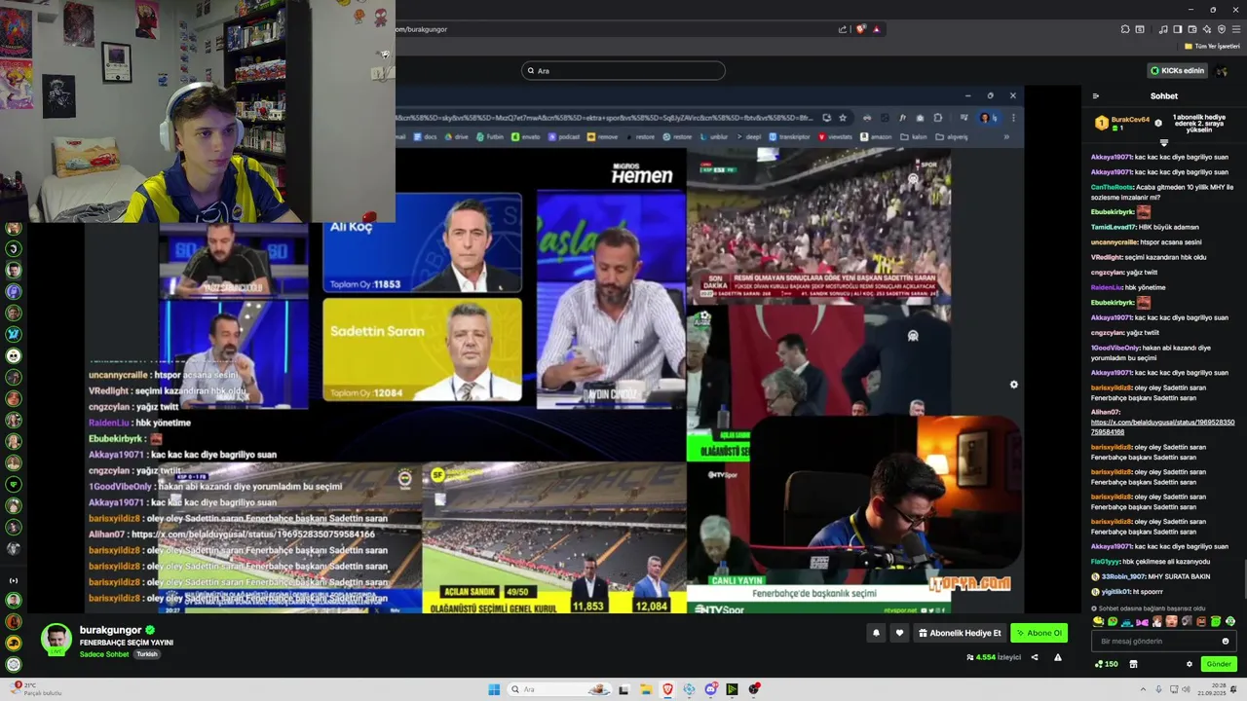This screenshot has height=701, width=1247.
Task: Click the Sadece Sohbet category link
Action: tap(104, 654)
